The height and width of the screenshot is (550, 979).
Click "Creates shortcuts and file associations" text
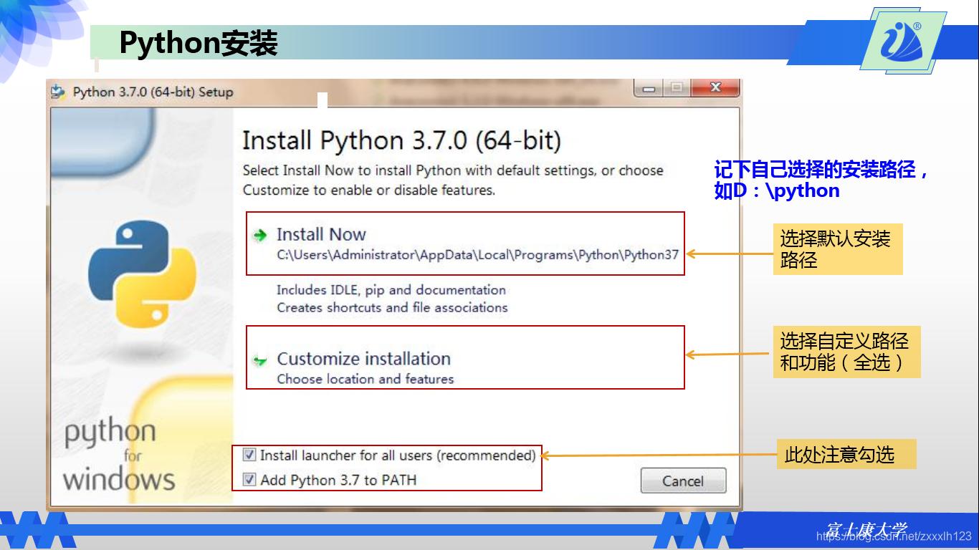pos(392,307)
